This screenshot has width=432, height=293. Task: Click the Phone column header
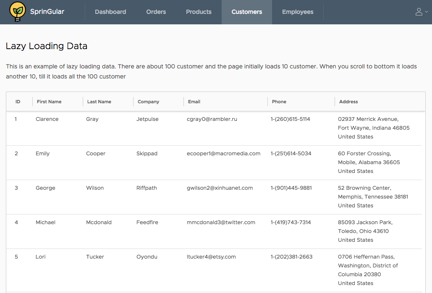pyautogui.click(x=279, y=102)
